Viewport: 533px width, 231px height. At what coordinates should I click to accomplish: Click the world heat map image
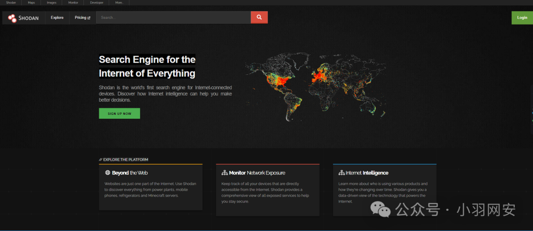click(316, 87)
